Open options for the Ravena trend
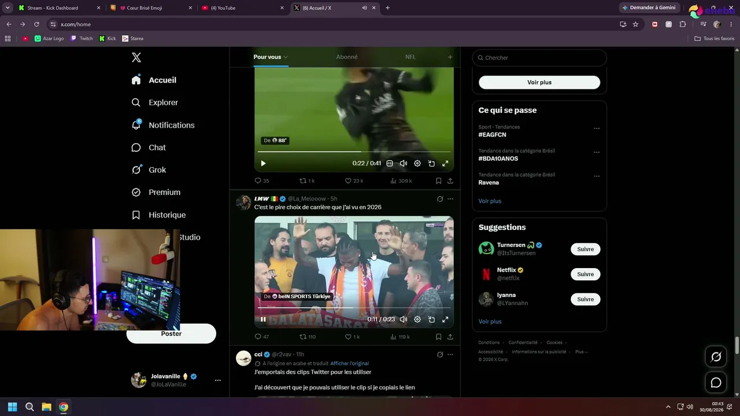 tap(597, 176)
